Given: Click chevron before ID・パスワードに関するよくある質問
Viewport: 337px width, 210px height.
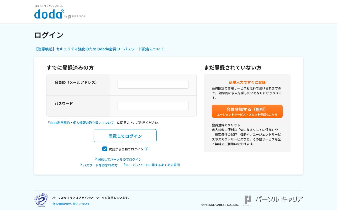Looking at the screenshot, I should pos(125,164).
